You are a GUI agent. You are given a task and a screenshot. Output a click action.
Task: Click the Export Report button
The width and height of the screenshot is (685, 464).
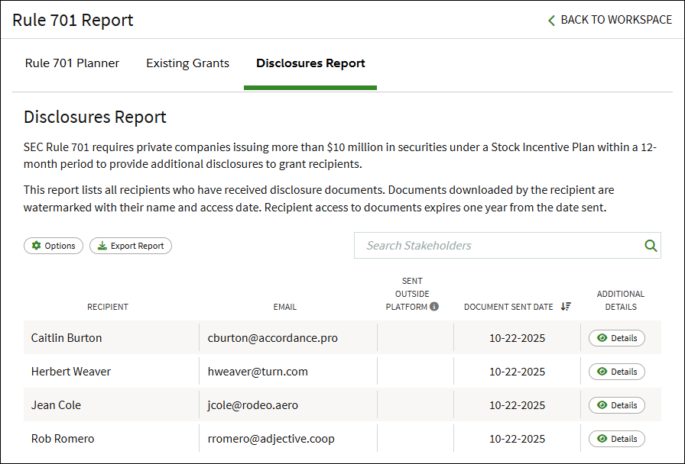131,246
